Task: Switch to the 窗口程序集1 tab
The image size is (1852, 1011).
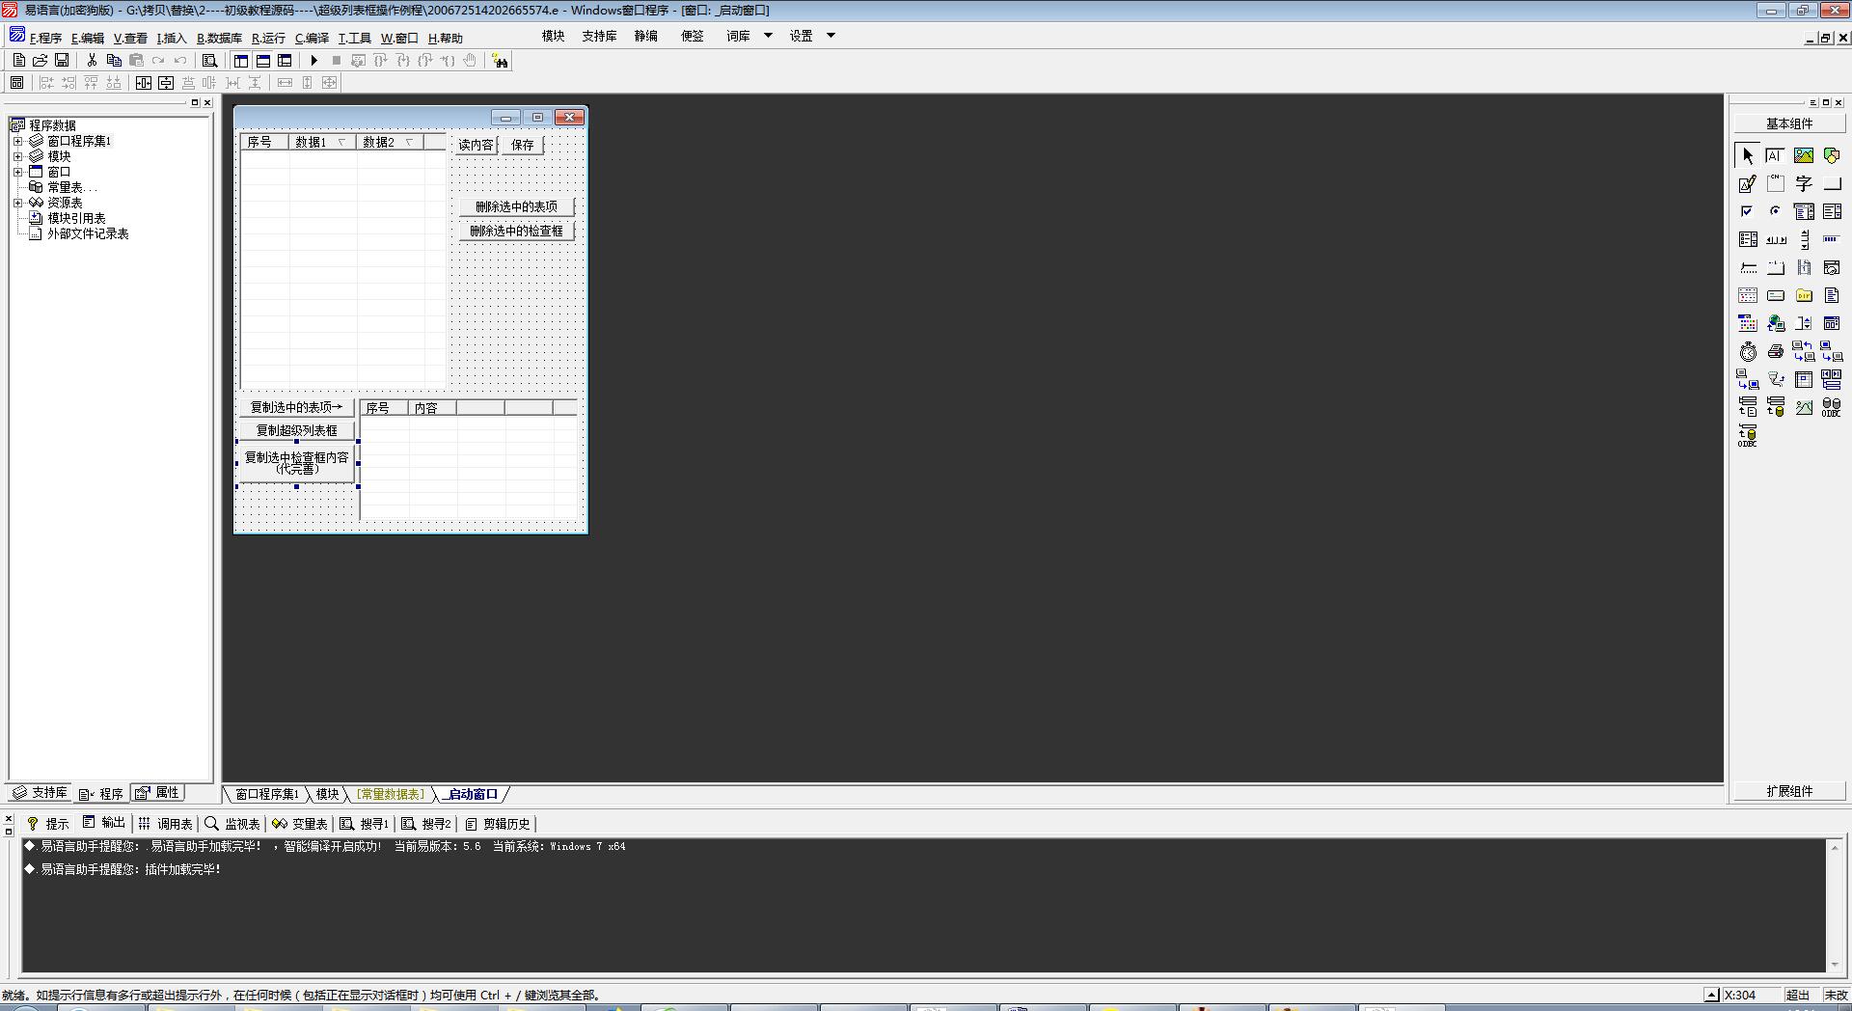Action: pyautogui.click(x=266, y=794)
